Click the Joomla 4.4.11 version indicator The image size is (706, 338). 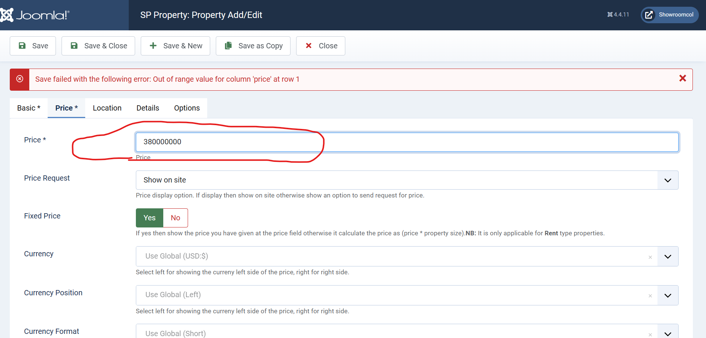pos(618,15)
